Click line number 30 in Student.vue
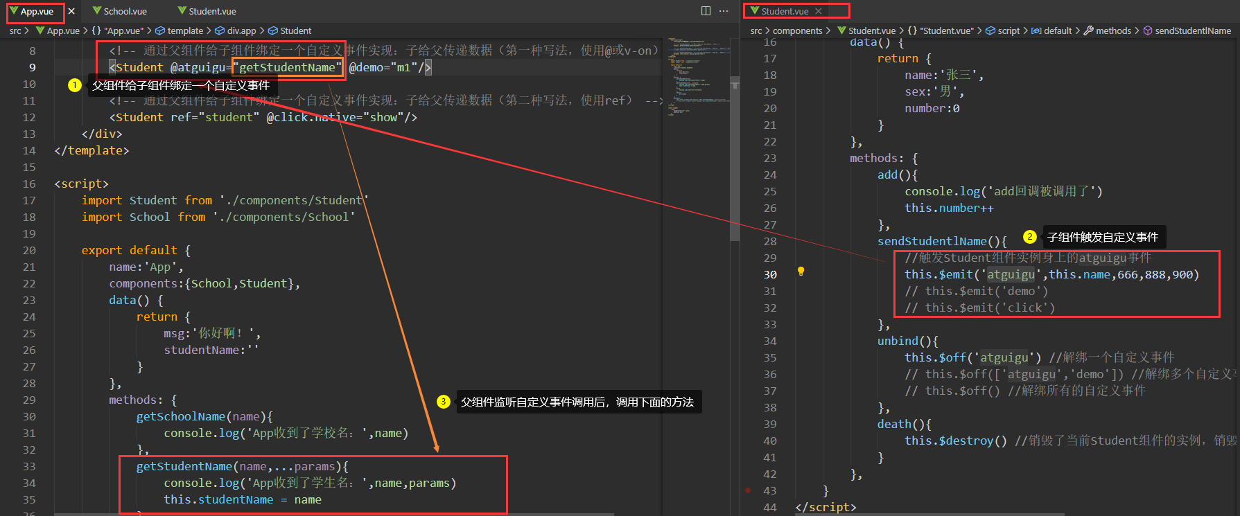Image resolution: width=1240 pixels, height=516 pixels. coord(770,274)
